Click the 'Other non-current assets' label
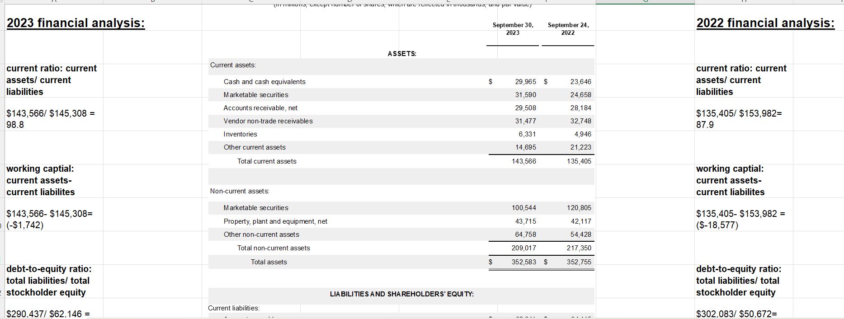 click(261, 235)
